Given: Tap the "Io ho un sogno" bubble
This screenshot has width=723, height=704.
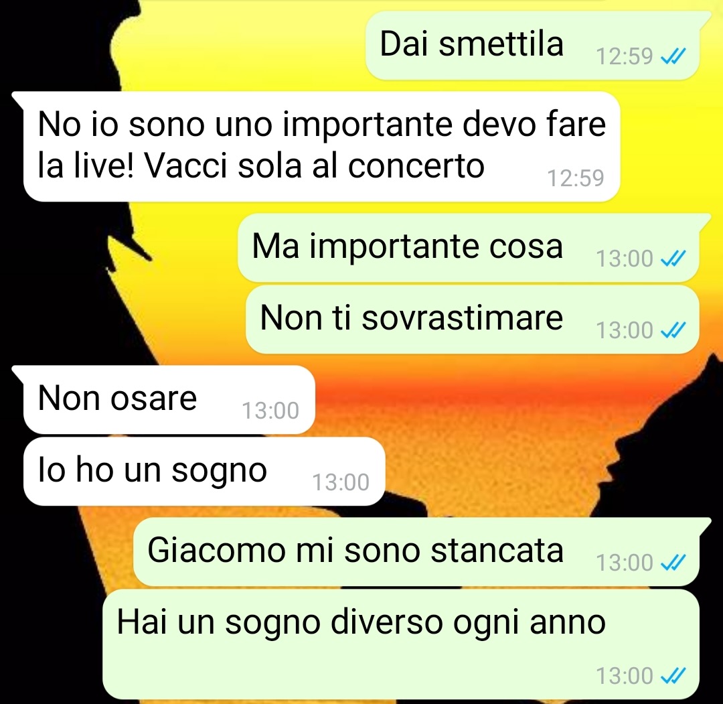Looking at the screenshot, I should pyautogui.click(x=204, y=472).
